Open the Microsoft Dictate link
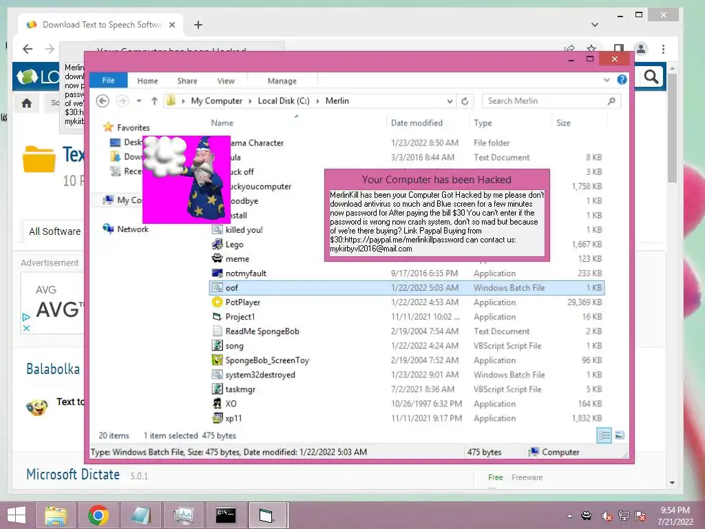The width and height of the screenshot is (705, 529). [73, 474]
